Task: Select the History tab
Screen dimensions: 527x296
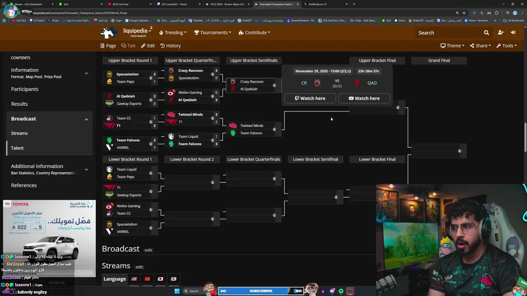Action: click(170, 46)
